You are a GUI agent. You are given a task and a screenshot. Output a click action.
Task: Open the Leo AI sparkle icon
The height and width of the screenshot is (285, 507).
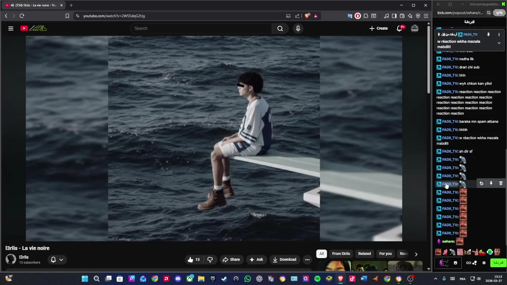coord(410,16)
